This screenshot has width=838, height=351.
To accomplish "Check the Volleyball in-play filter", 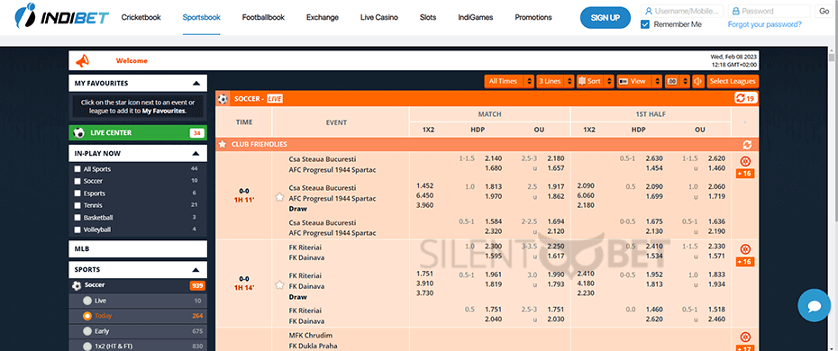I will [x=77, y=229].
